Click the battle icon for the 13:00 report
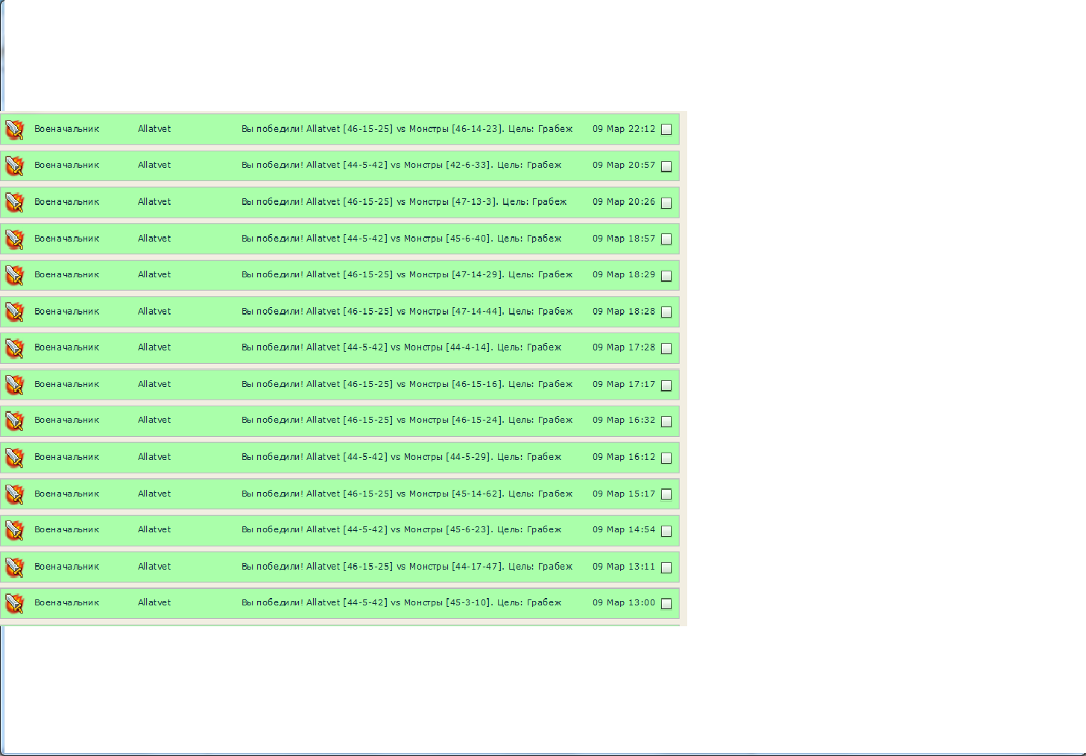 coord(15,603)
